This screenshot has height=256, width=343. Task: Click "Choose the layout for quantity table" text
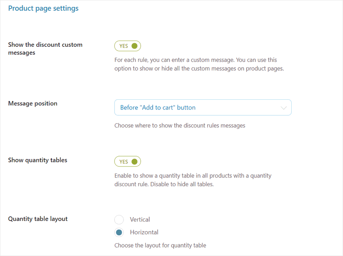[160, 245]
